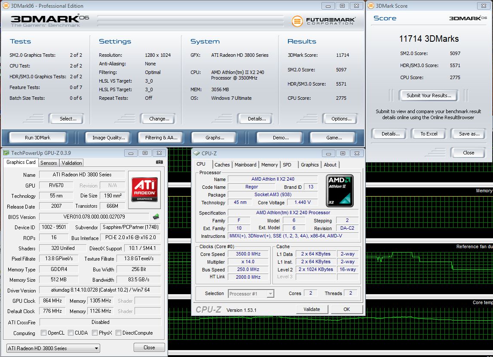
Task: Toggle the DirectCompute checkbox
Action: click(x=119, y=333)
